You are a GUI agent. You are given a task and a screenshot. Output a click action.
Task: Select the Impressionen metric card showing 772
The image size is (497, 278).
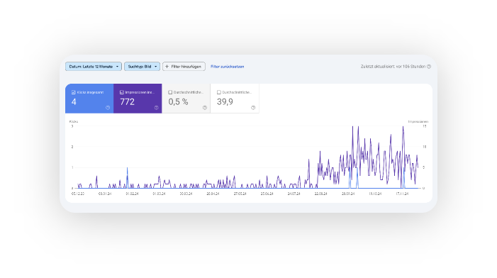(138, 99)
